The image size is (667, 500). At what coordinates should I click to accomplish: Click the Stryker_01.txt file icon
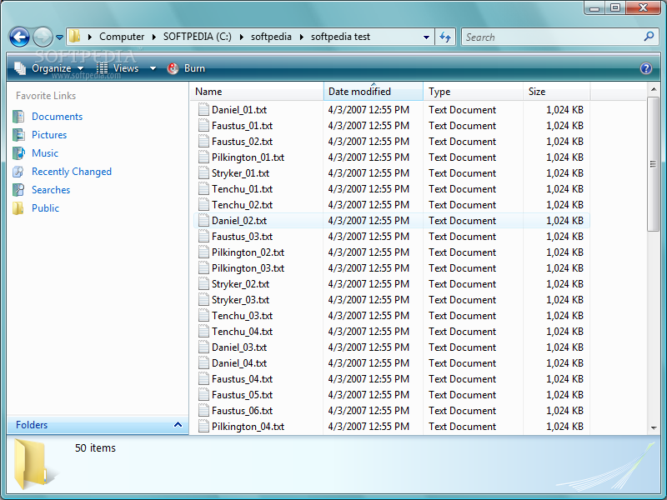(x=203, y=173)
